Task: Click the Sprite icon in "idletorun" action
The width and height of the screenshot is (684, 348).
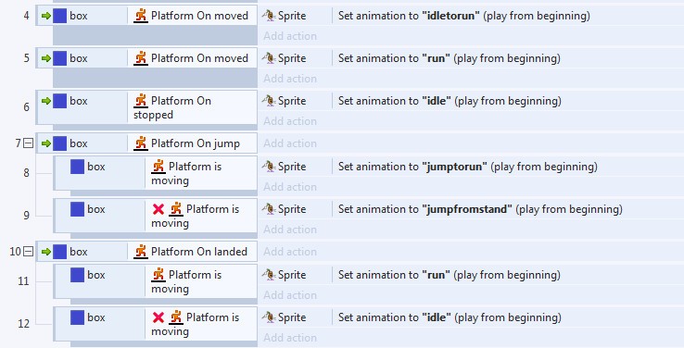Action: coord(269,16)
